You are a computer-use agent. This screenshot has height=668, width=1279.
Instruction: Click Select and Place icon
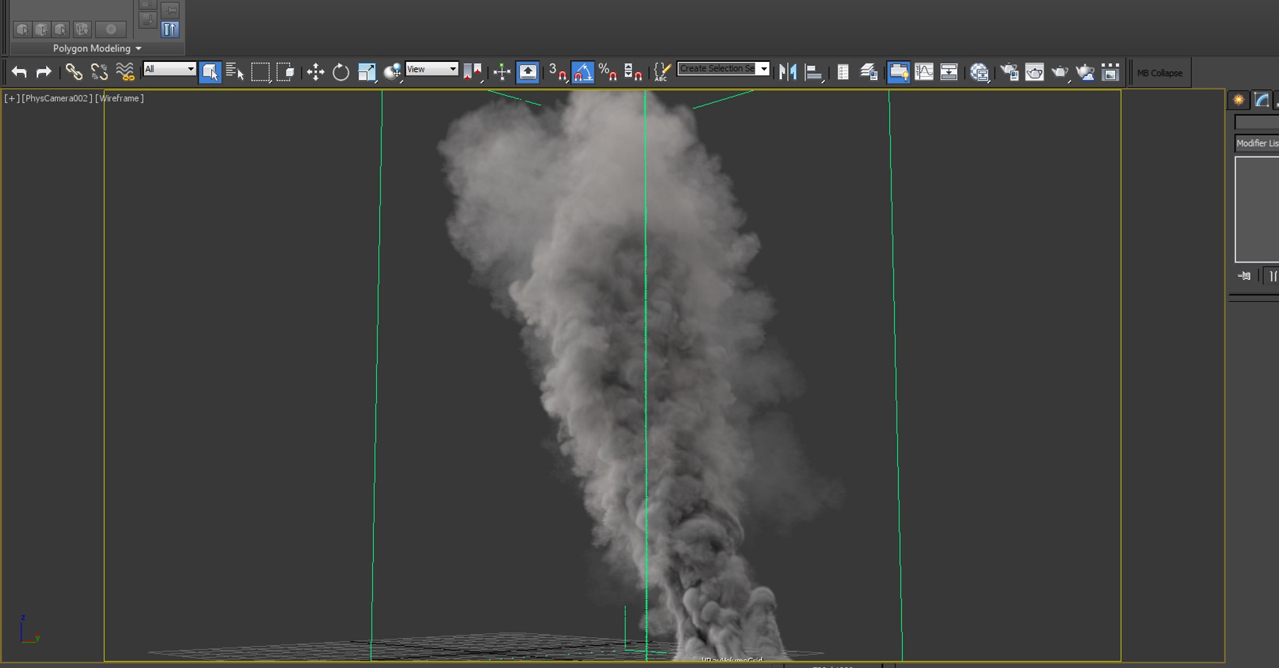[392, 72]
